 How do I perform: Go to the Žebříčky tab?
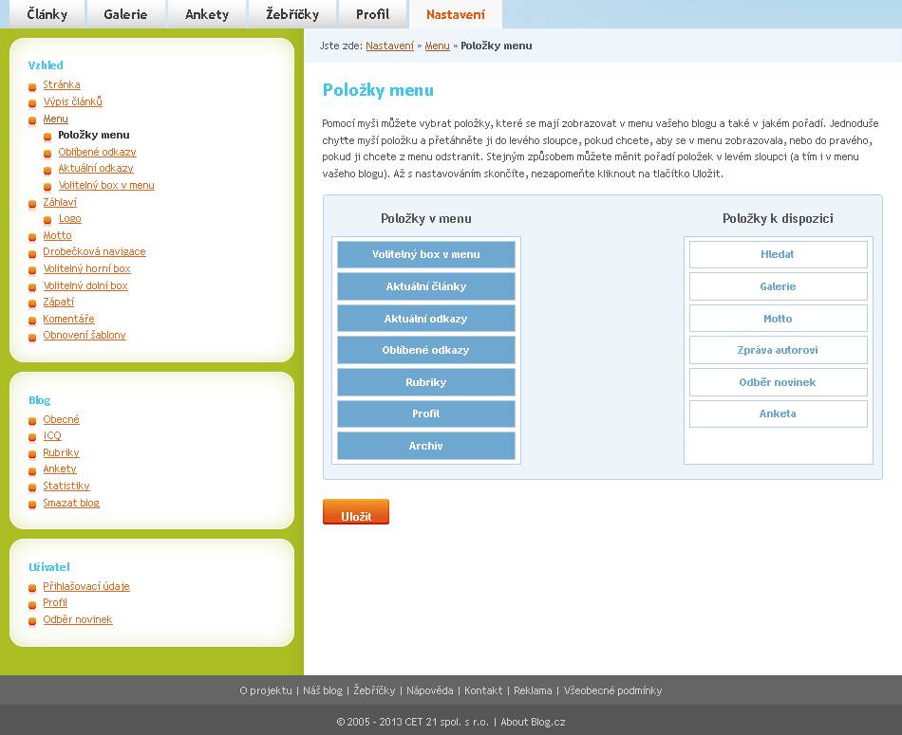pyautogui.click(x=292, y=14)
